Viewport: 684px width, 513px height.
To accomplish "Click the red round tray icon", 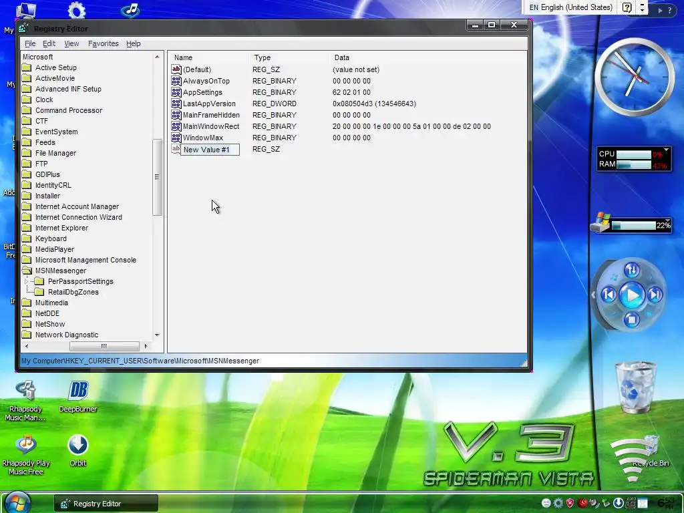I will coord(582,503).
